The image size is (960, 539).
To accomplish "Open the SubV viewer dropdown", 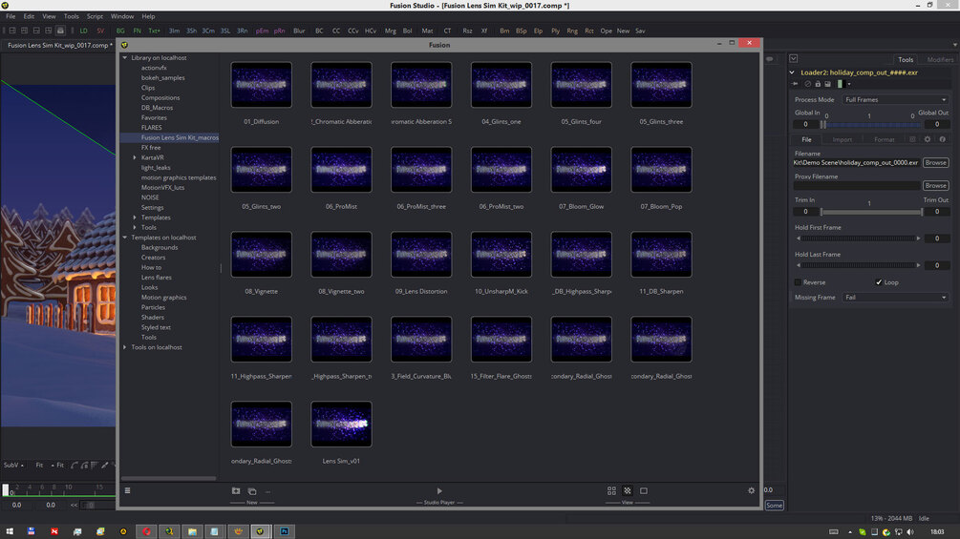I will pyautogui.click(x=13, y=465).
